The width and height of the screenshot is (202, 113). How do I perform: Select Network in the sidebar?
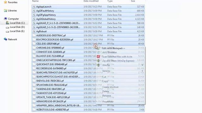coord(13,39)
